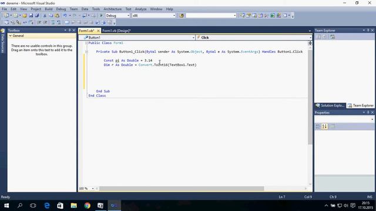Open the Button1 class name dropdown
Image resolution: width=376 pixels, height=211 pixels.
(193, 38)
